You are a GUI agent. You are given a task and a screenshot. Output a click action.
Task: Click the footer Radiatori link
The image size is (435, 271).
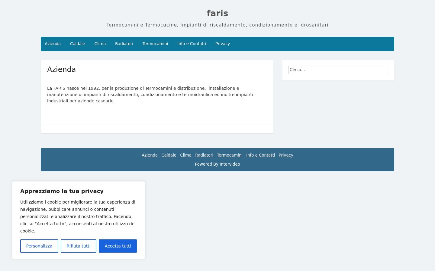coord(204,155)
